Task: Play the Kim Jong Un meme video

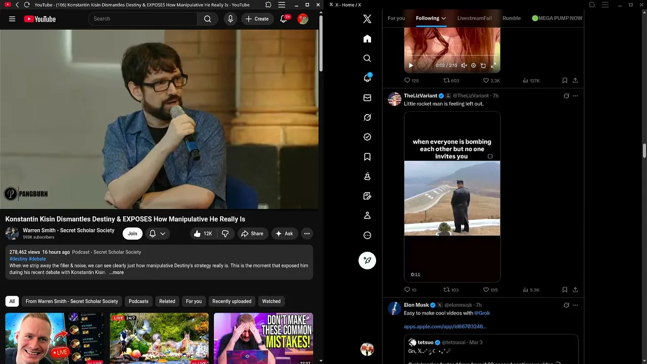Action: (x=452, y=197)
